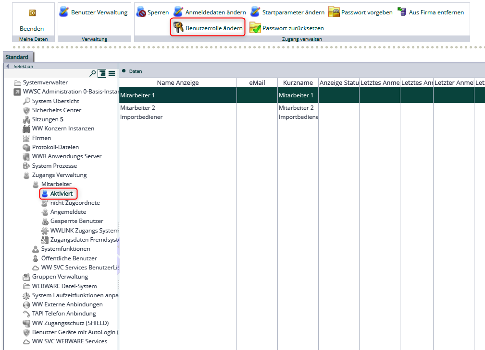Open the Benutzer Verwaltung toolbar icon
The image size is (485, 350).
[x=63, y=12]
